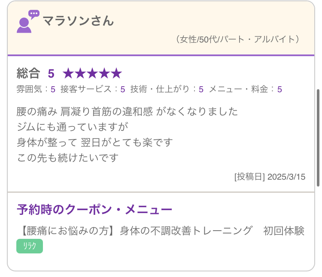Viewport: 322px width, 277px height.
Task: Click the third (middle) rating star
Action: pyautogui.click(x=92, y=73)
